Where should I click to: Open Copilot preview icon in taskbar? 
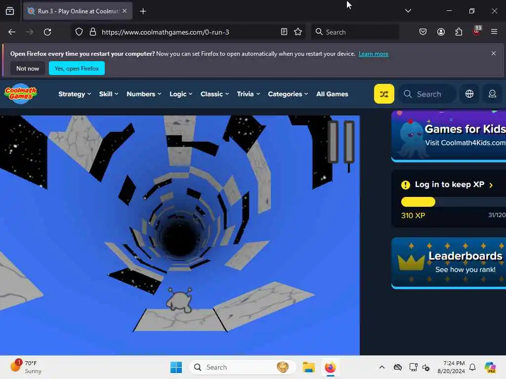click(490, 367)
